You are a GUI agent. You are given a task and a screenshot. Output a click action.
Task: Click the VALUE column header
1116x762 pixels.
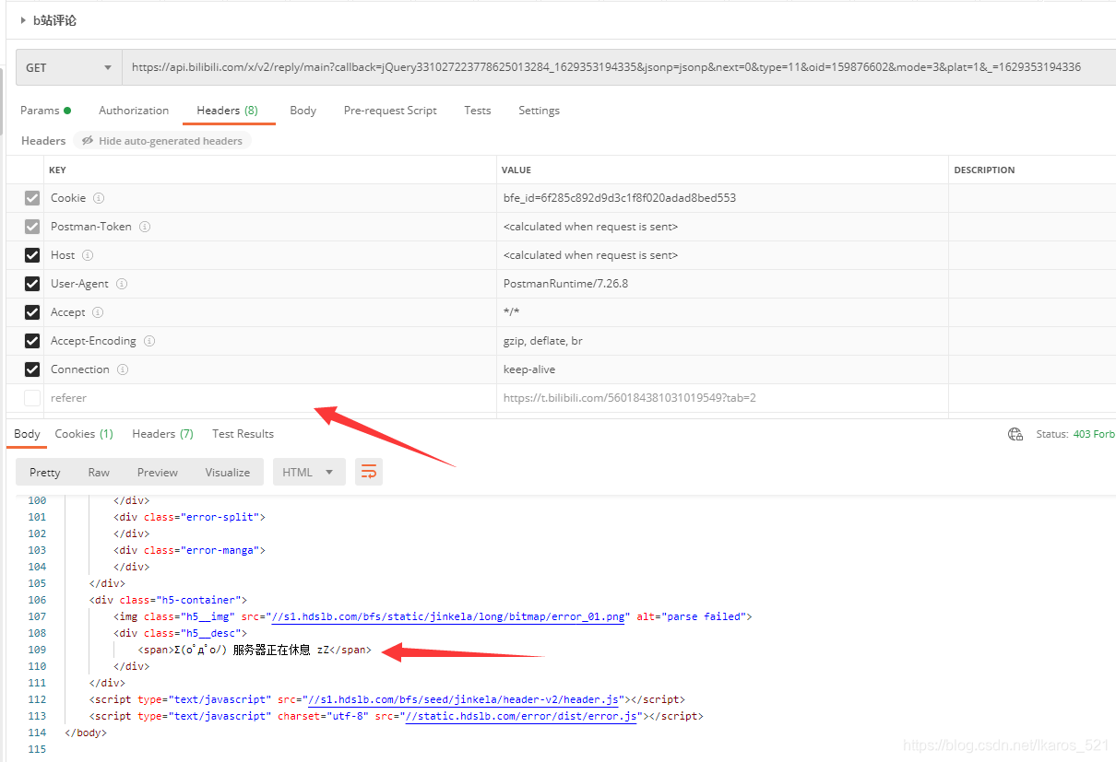516,170
